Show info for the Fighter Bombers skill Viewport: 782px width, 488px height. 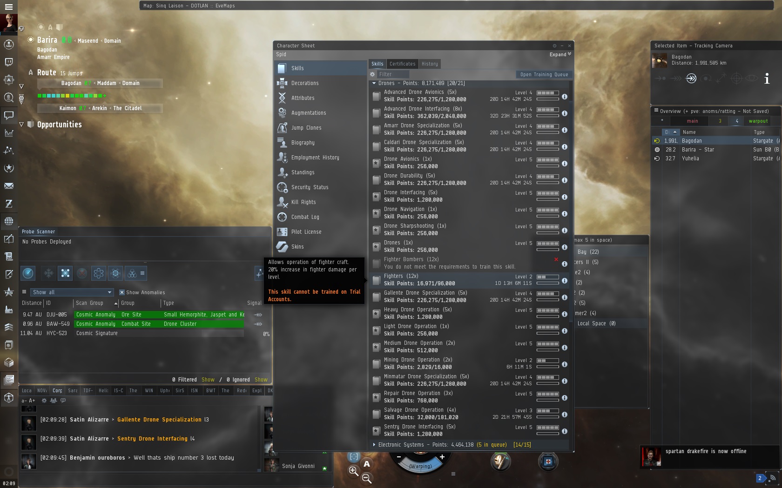[564, 264]
